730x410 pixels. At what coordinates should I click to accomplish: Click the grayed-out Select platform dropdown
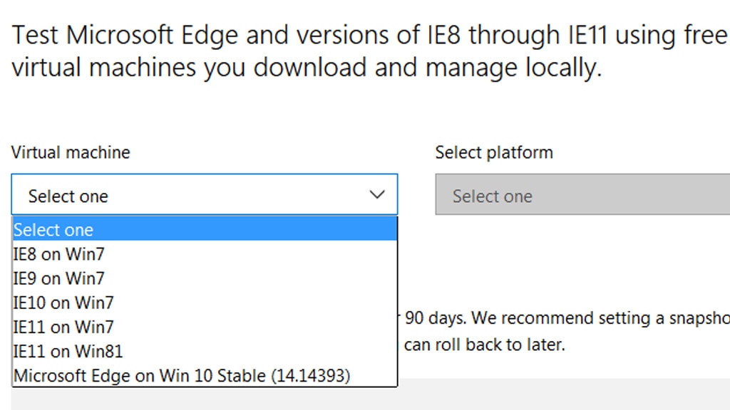(x=582, y=196)
